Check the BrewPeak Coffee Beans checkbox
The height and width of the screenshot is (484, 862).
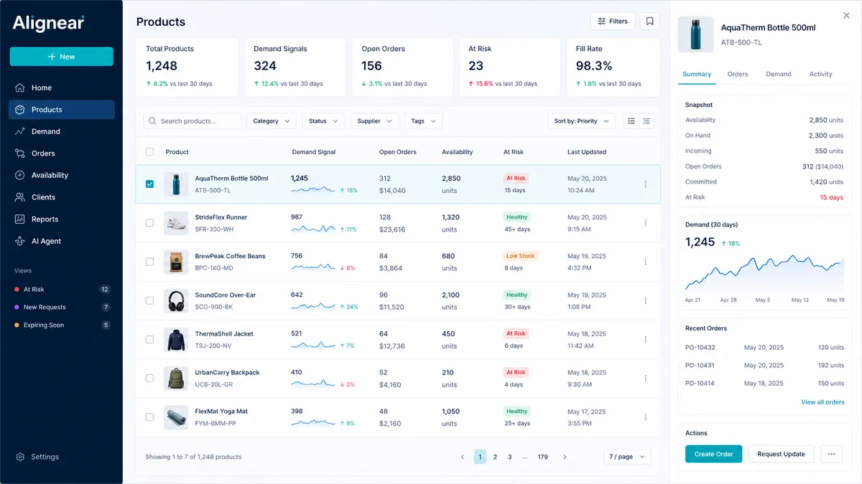(149, 262)
